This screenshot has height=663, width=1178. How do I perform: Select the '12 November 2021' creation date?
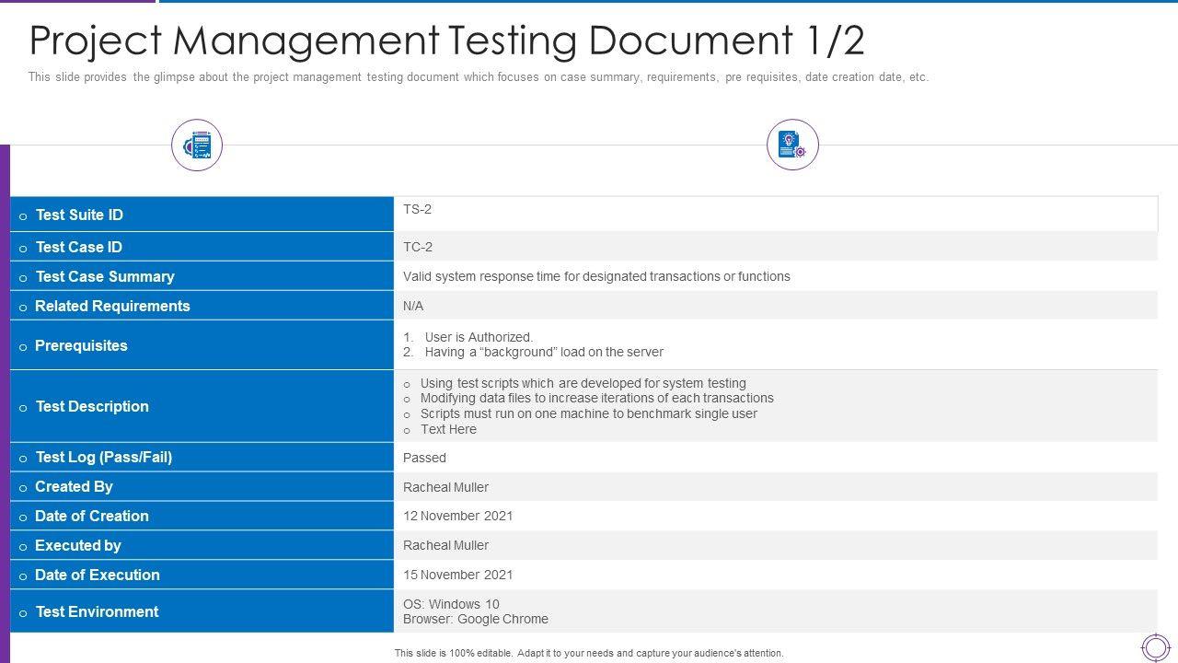(x=458, y=516)
